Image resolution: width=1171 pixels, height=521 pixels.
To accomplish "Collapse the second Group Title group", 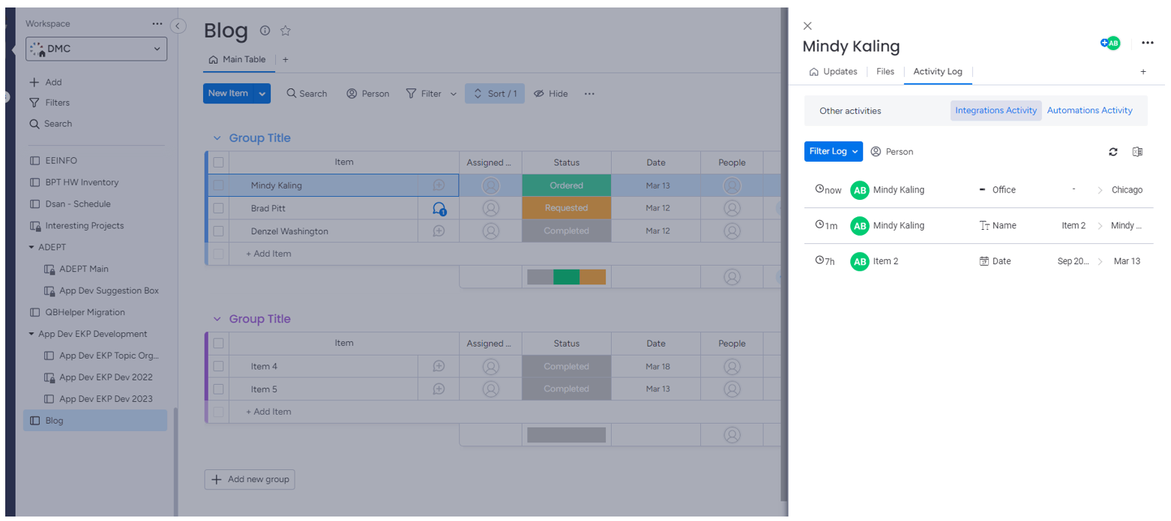I will [217, 319].
